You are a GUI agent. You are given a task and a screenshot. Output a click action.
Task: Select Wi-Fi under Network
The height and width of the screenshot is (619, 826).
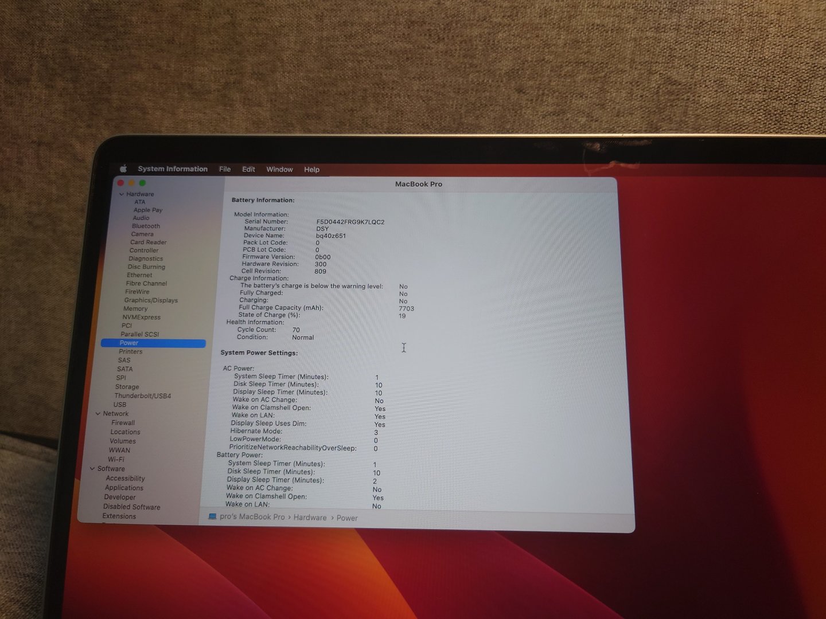point(116,460)
